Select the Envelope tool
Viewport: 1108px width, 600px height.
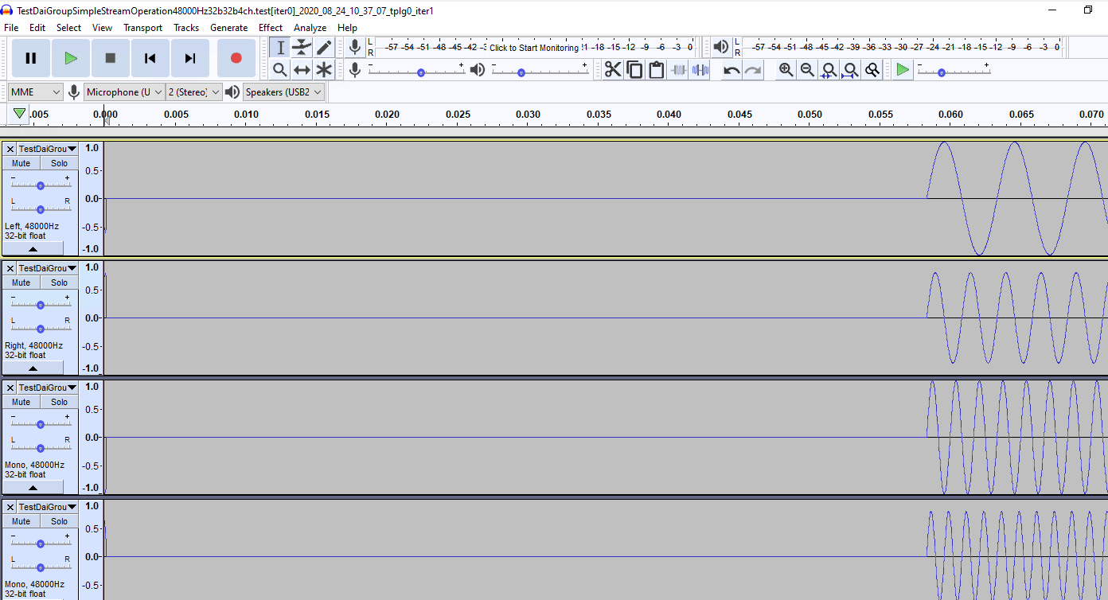pos(302,48)
